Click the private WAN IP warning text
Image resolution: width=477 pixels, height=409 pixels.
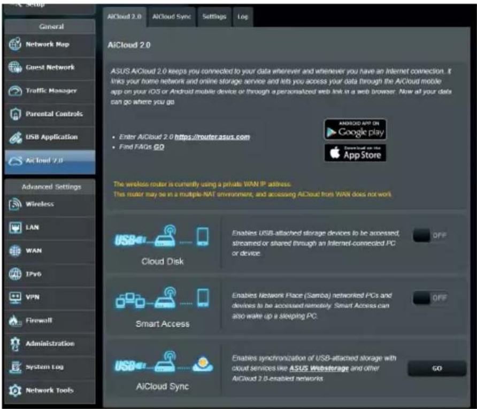(202, 184)
